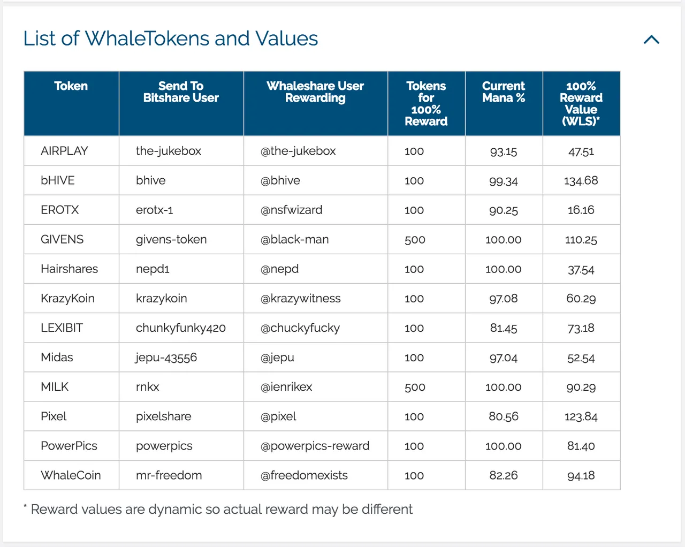Viewport: 685px width, 547px height.
Task: Click the @the-jukebox user link
Action: coord(298,151)
